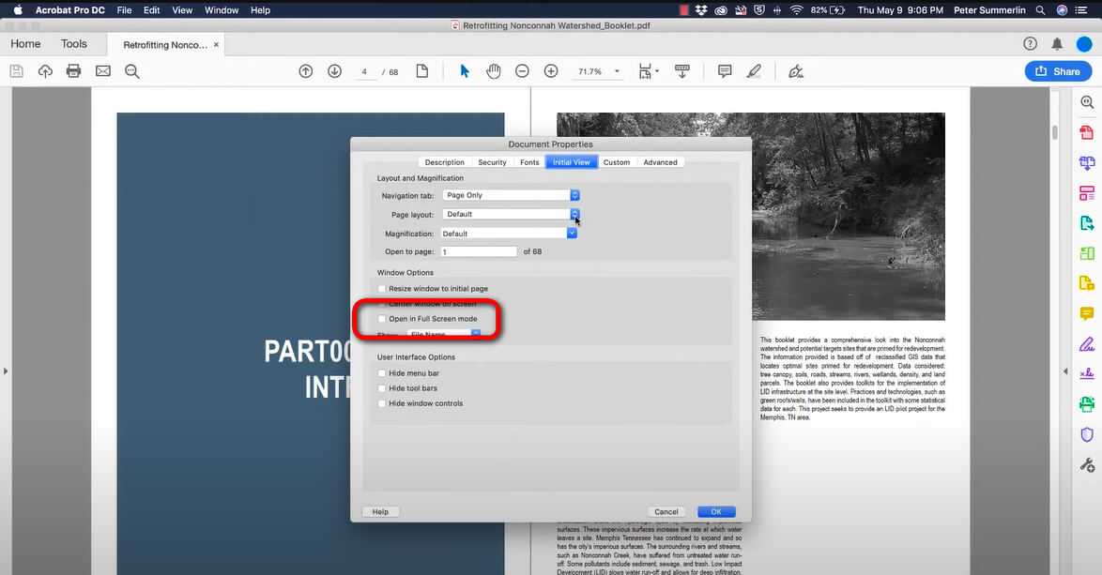Viewport: 1102px width, 575px height.
Task: Open the Fill & Sign tool
Action: coord(795,70)
